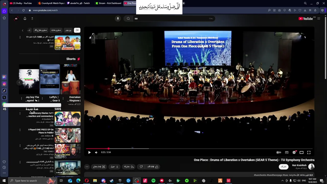This screenshot has height=184, width=327.
Task: Open Instagram in Opera sidebar
Action: [x=4, y=84]
